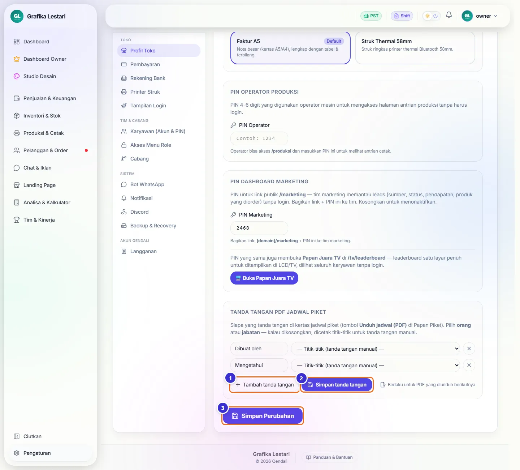Image resolution: width=520 pixels, height=470 pixels.
Task: Click Buka Papan Juara TV button
Action: [x=264, y=278]
